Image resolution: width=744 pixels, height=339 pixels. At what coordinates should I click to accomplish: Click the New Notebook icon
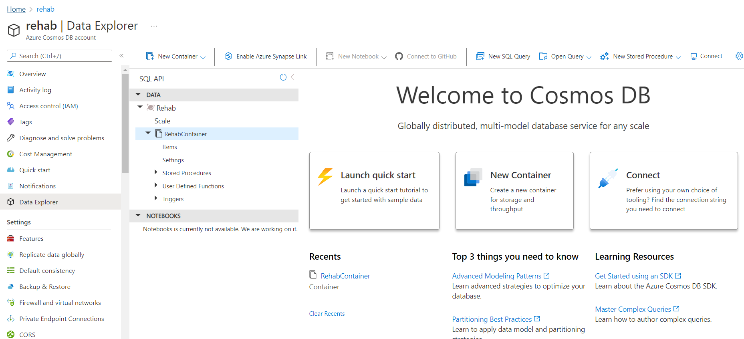330,56
